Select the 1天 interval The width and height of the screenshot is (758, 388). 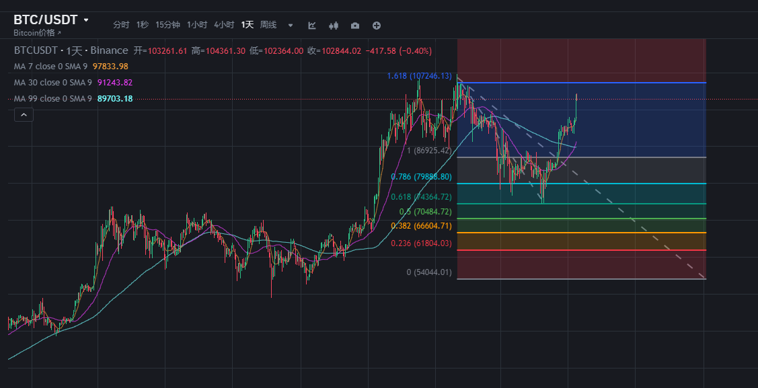pos(248,25)
